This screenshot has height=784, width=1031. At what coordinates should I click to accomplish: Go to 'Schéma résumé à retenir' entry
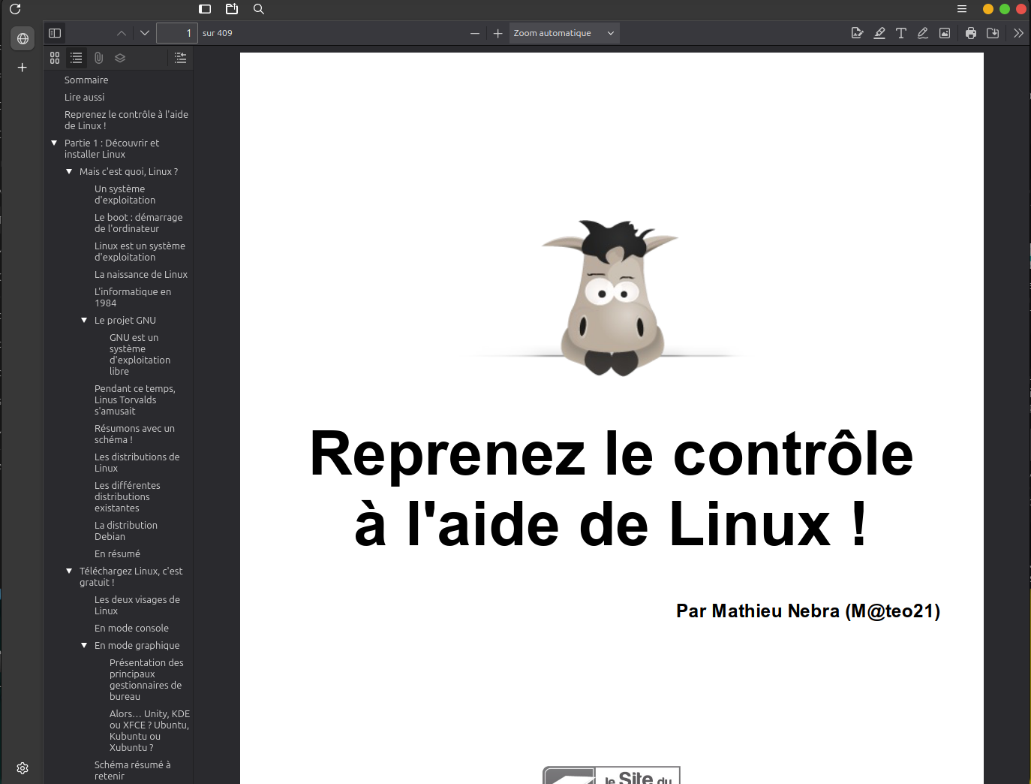(132, 770)
